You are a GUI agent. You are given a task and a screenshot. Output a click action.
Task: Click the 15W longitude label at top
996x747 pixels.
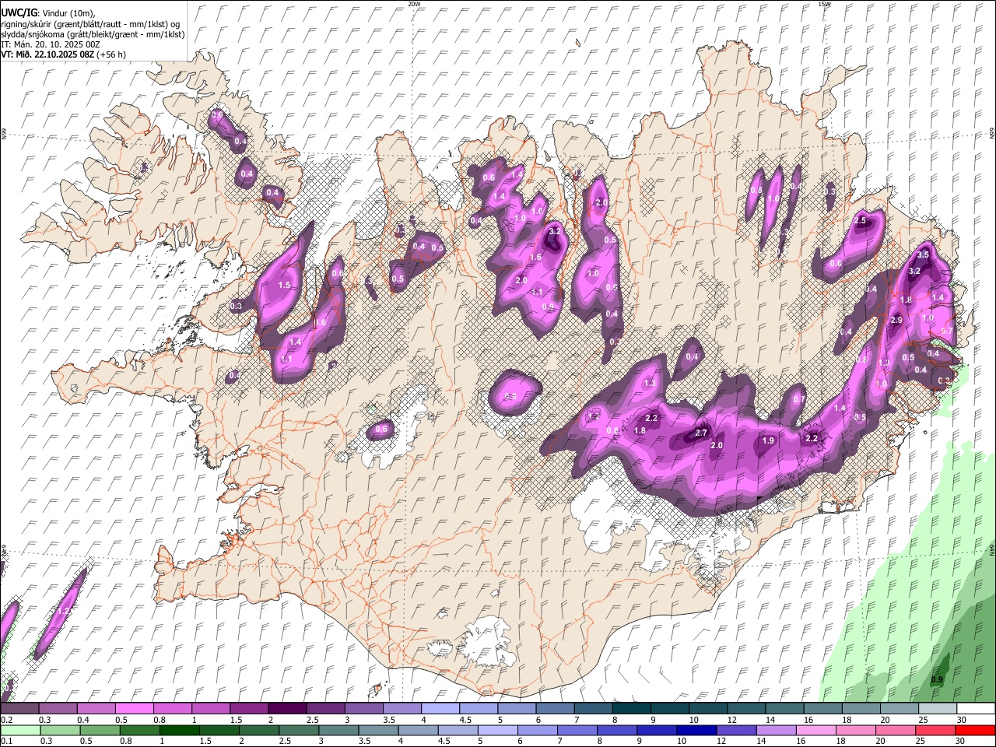(x=824, y=4)
